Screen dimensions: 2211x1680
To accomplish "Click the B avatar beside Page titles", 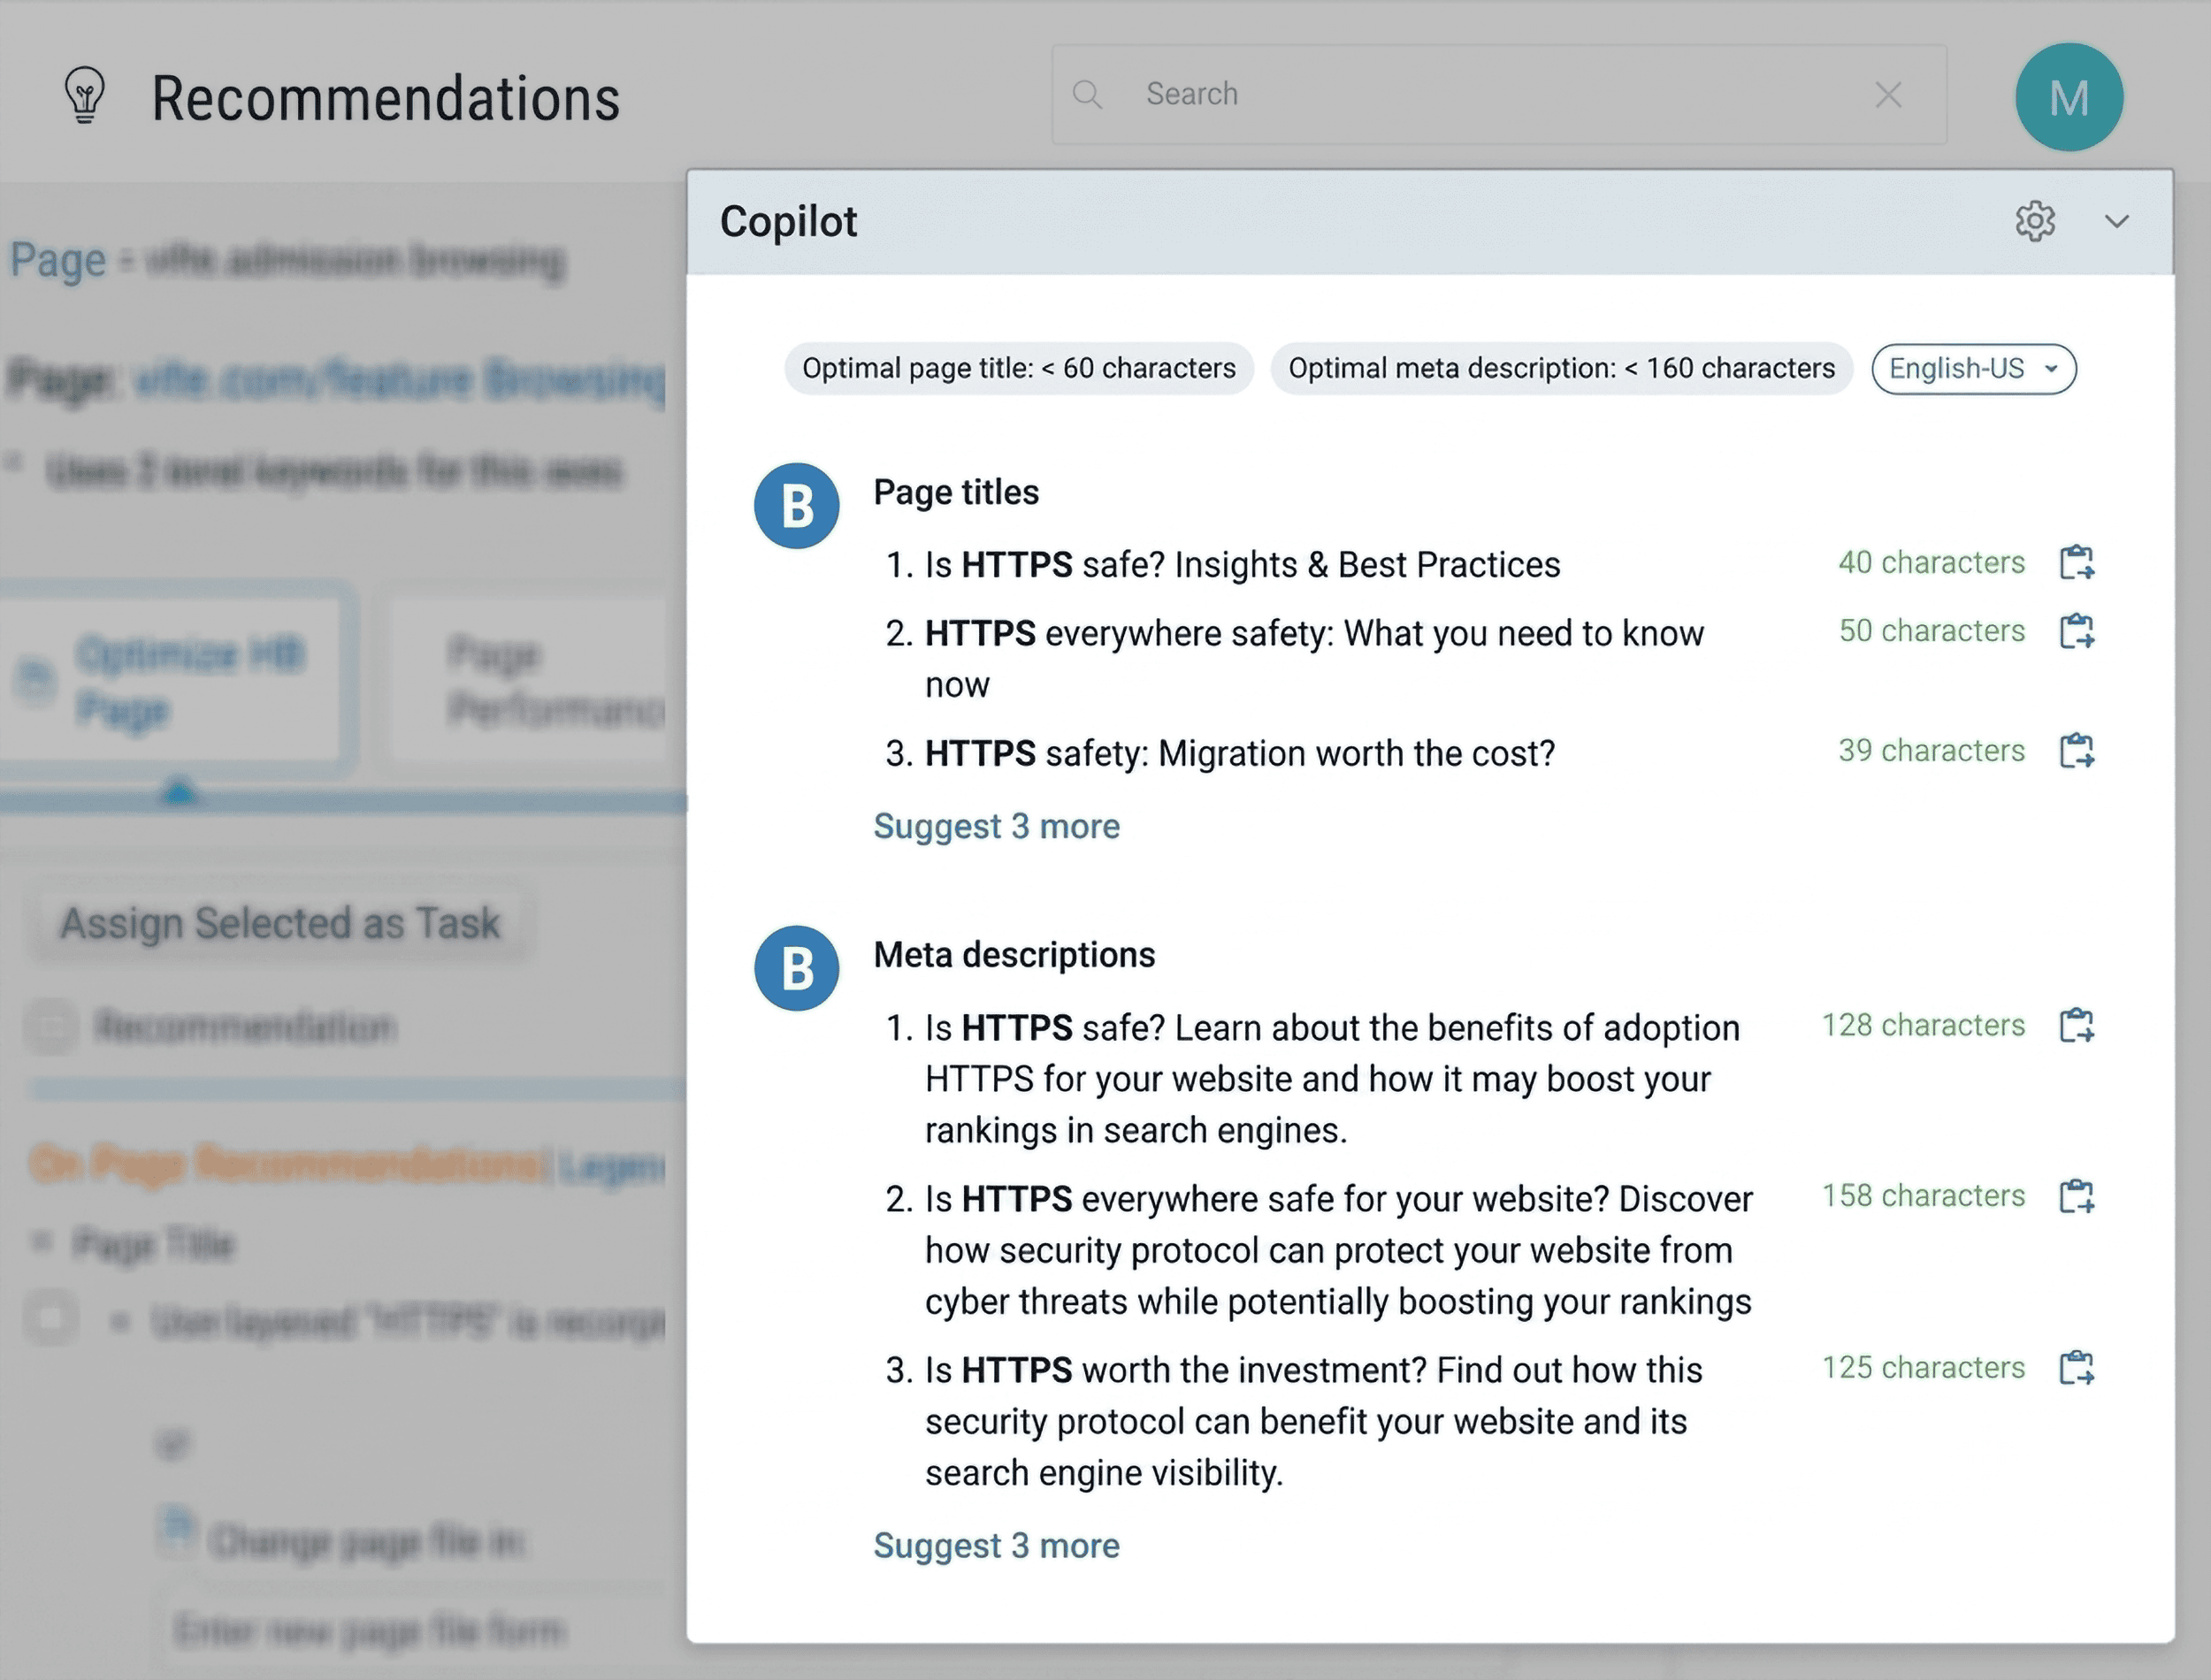I will tap(796, 506).
